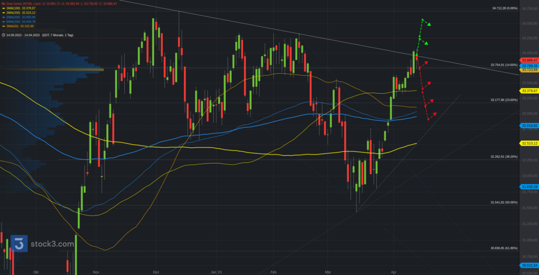Click the yellow 32.523,12 tag on price axis

[x=530, y=143]
